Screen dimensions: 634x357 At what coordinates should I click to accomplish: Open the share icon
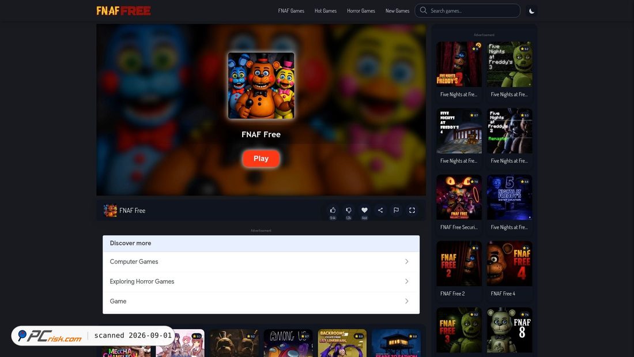380,210
